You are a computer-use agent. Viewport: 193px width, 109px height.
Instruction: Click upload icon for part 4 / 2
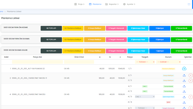pos(184,92)
